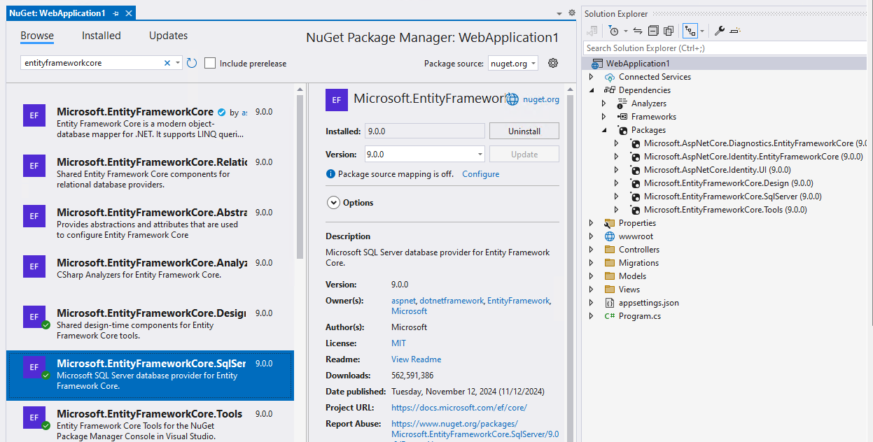Enable the Include prerelease checkbox
The image size is (873, 442).
tap(209, 63)
